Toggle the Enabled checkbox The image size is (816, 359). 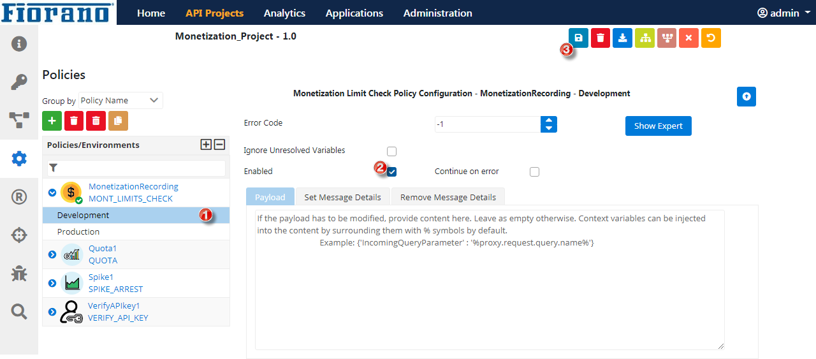tap(392, 172)
